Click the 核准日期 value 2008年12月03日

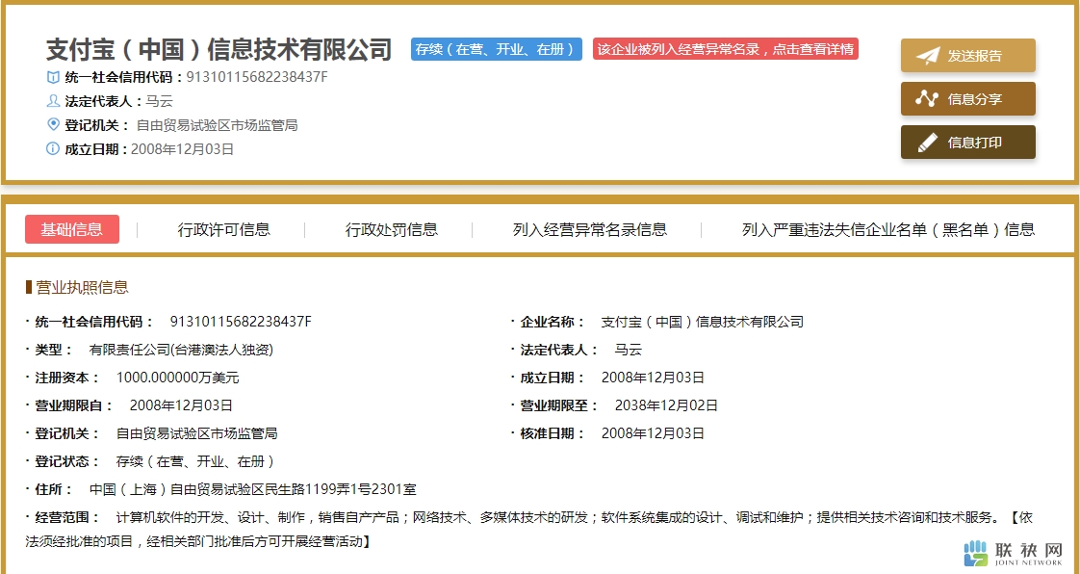coord(653,433)
